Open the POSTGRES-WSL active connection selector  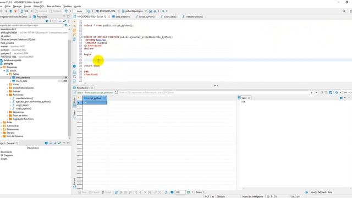[108, 11]
